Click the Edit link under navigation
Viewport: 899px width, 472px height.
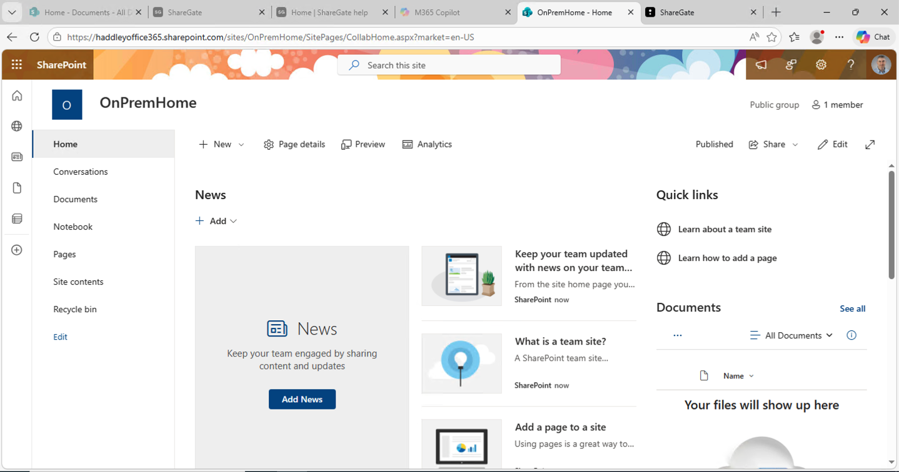[x=60, y=337]
